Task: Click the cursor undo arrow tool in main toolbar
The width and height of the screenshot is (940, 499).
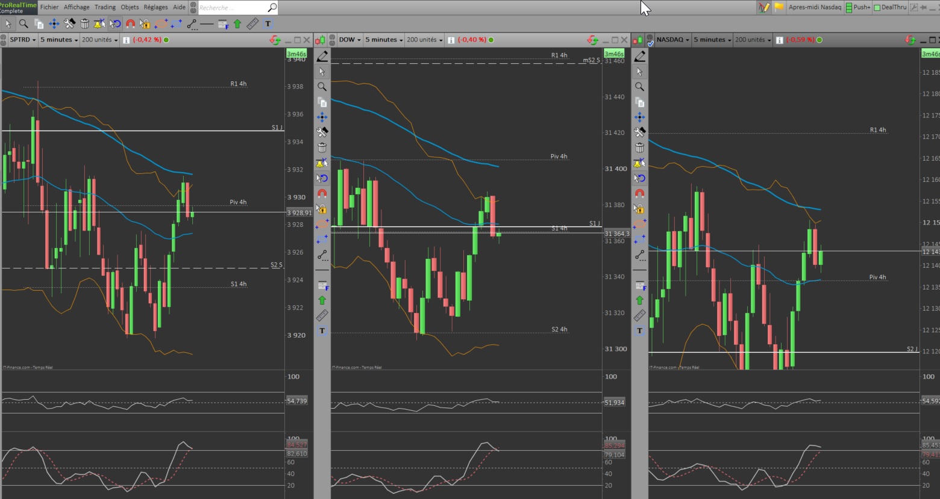Action: pyautogui.click(x=115, y=23)
